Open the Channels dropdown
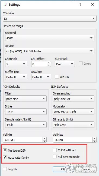The image size is (99, 176). click(x=16, y=64)
